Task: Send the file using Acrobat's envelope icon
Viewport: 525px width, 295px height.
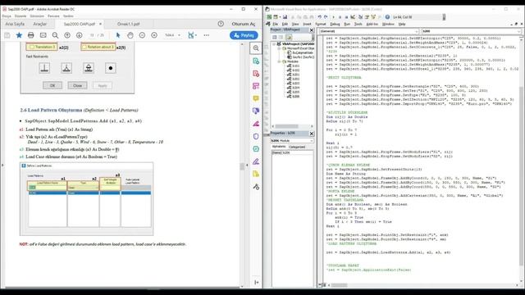Action: click(43, 35)
